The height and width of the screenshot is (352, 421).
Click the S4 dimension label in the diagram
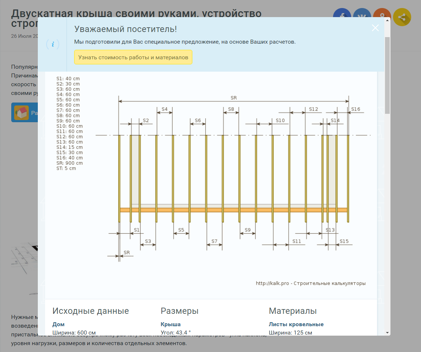click(165, 109)
